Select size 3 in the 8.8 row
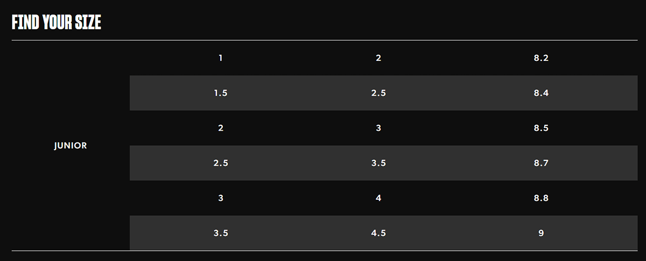This screenshot has width=646, height=261. click(x=221, y=198)
